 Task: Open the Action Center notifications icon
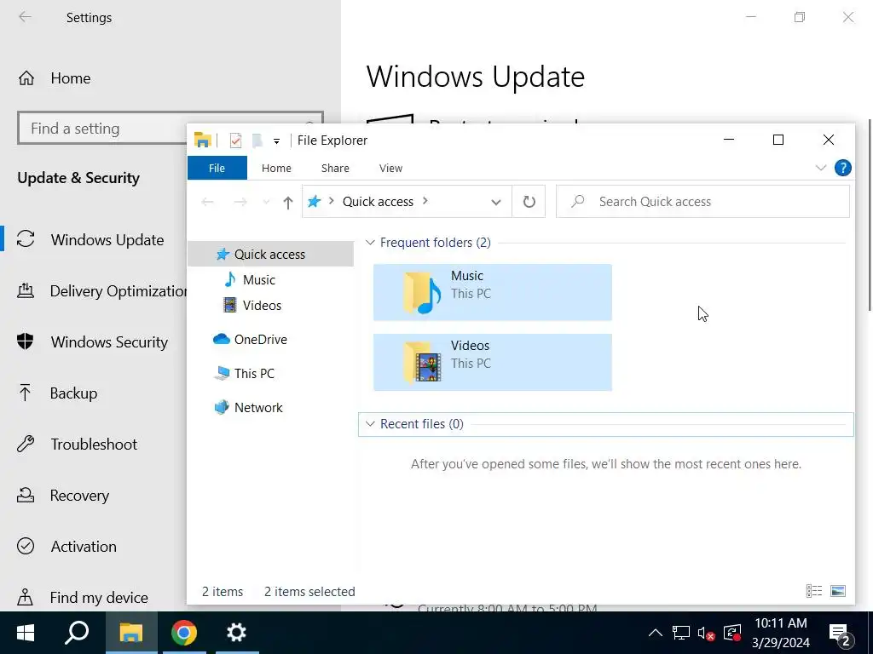click(x=840, y=634)
